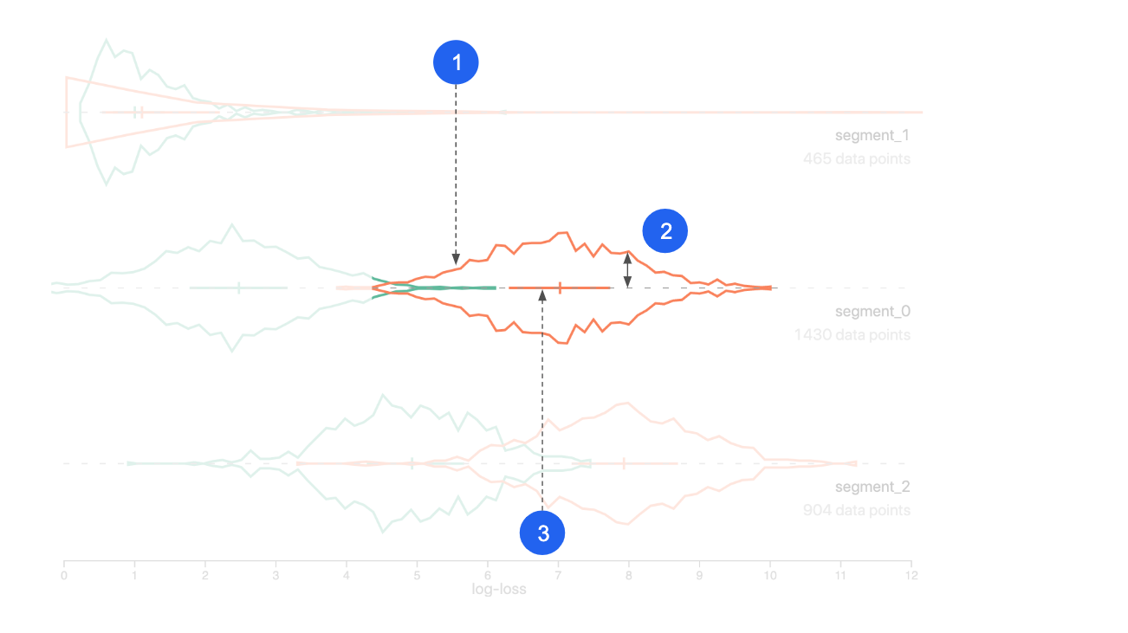Click the segment_2 label
This screenshot has height=633, width=1128.
click(x=872, y=488)
